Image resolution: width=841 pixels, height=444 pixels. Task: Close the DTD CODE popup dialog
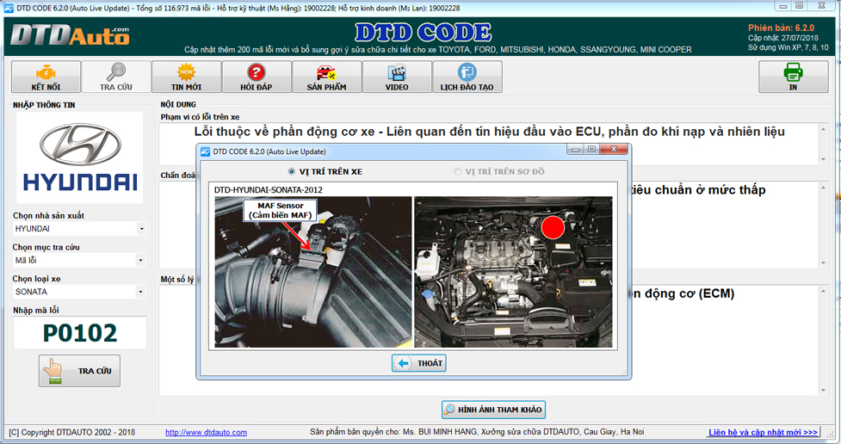coord(614,149)
